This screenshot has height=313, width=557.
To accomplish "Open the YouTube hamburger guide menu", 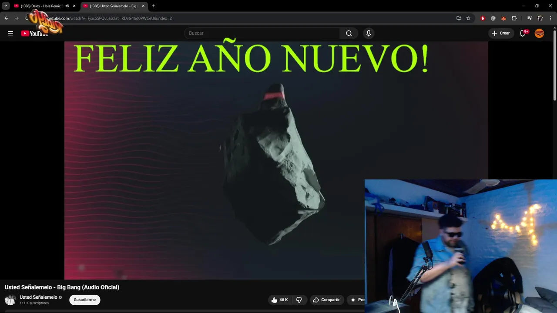I will (10, 33).
